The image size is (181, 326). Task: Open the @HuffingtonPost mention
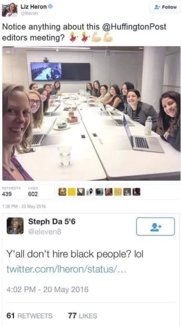point(135,27)
